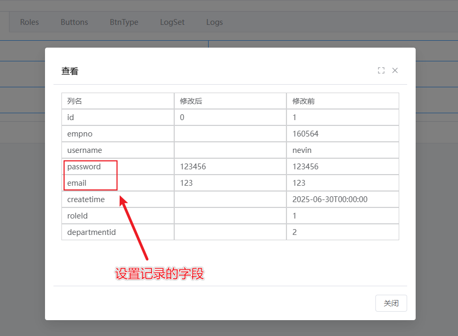
Task: Switch to the Roles tab
Action: 30,22
